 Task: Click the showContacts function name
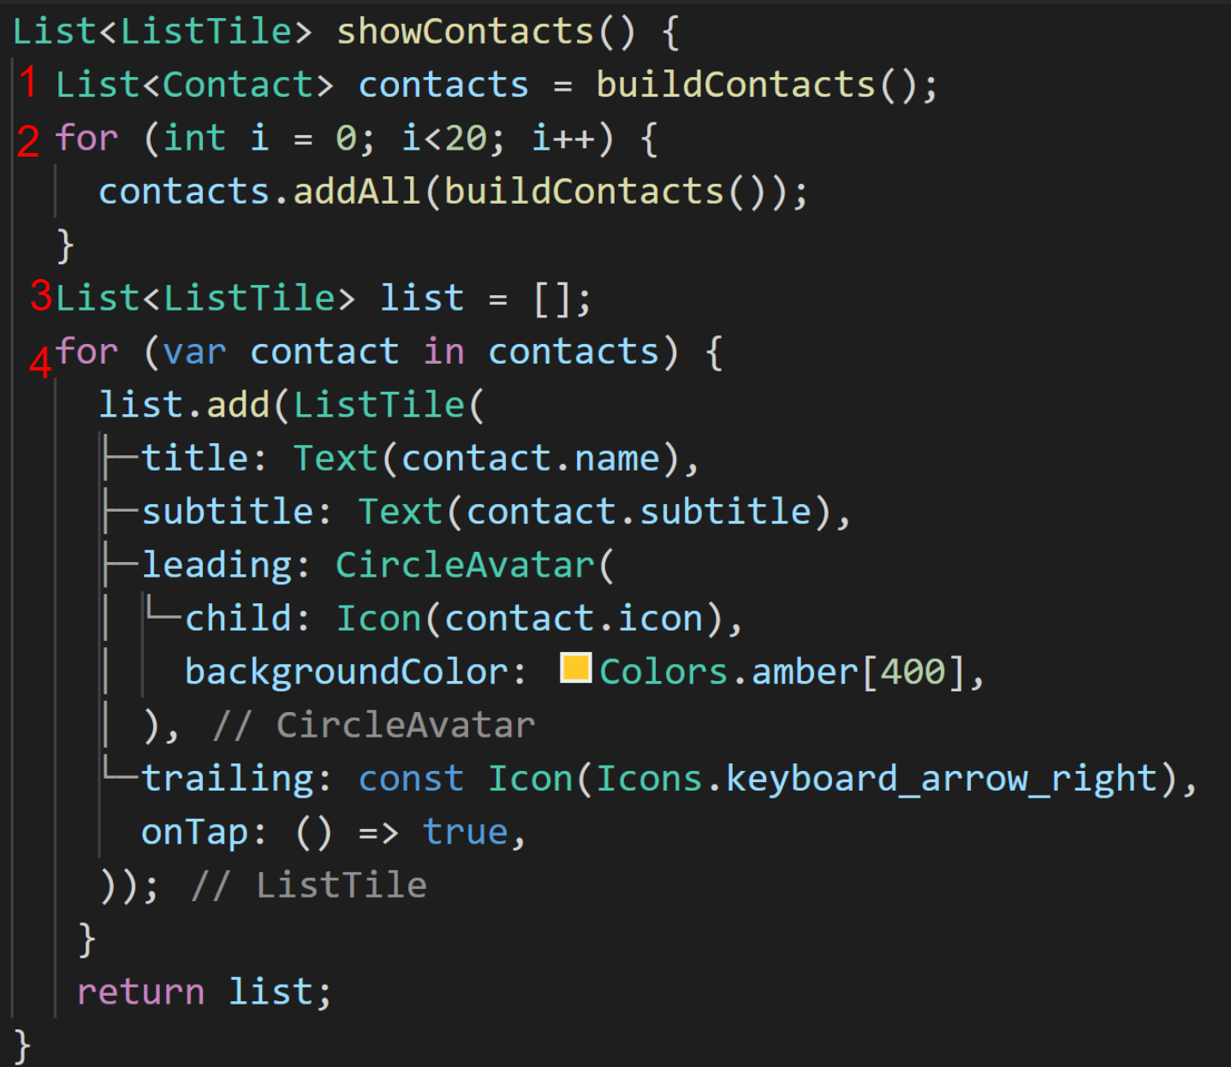pyautogui.click(x=466, y=32)
